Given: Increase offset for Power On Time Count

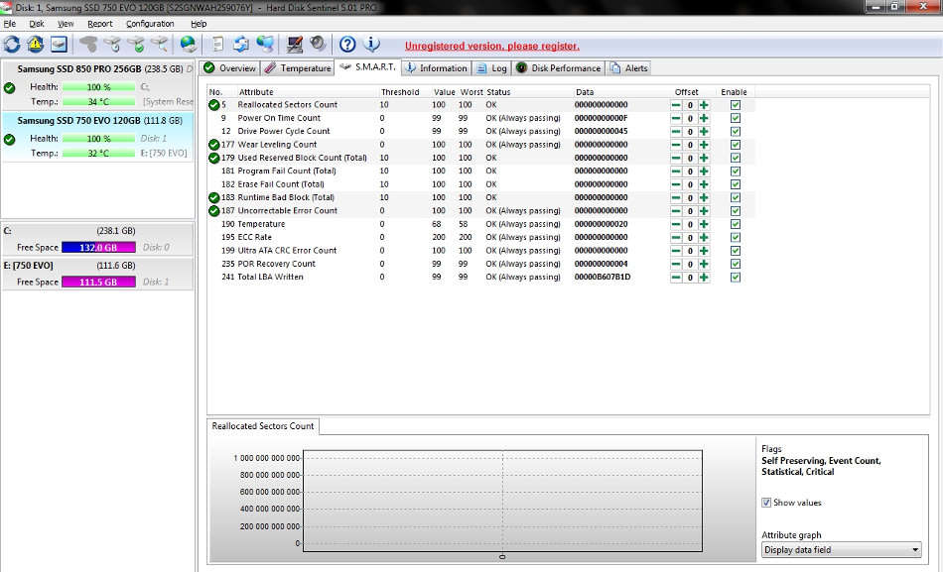Looking at the screenshot, I should click(704, 118).
